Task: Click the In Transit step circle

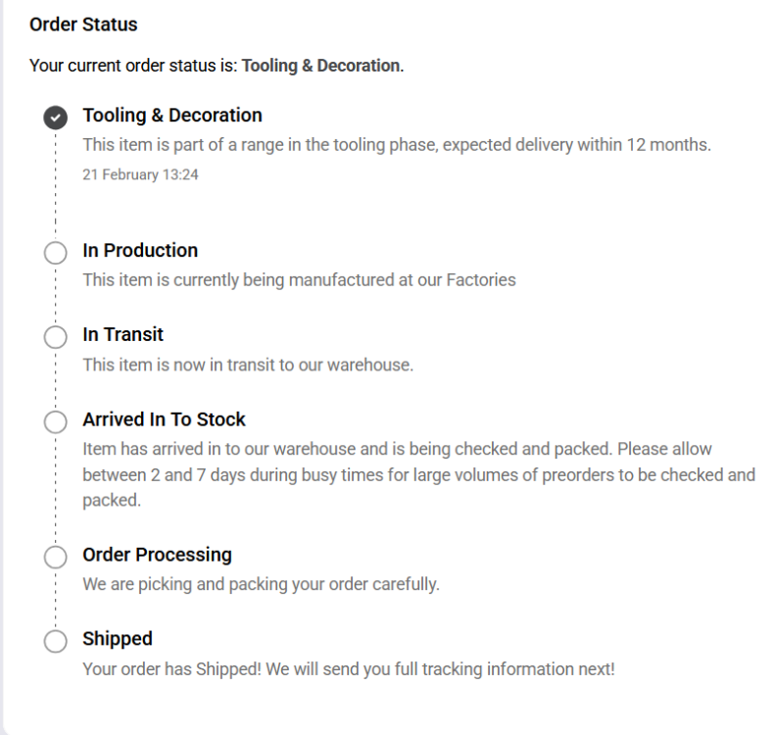Action: (x=56, y=336)
